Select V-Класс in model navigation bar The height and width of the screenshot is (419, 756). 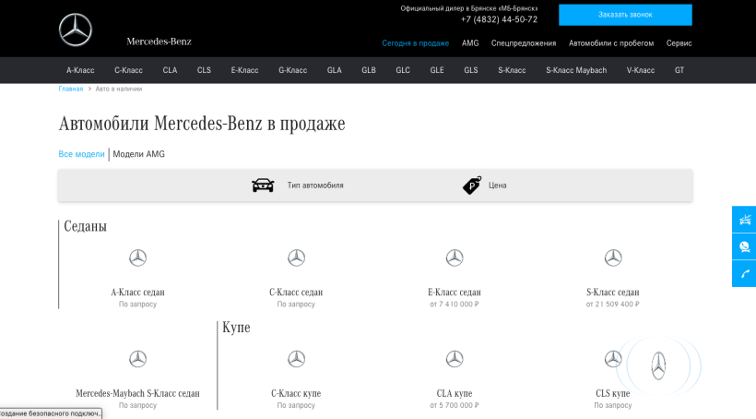click(641, 70)
